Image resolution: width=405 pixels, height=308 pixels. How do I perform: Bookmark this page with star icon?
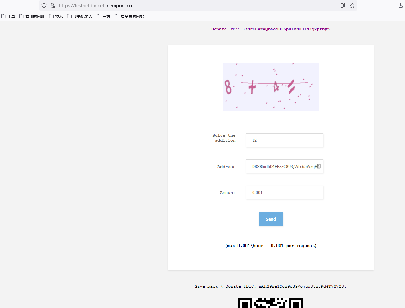click(x=352, y=5)
